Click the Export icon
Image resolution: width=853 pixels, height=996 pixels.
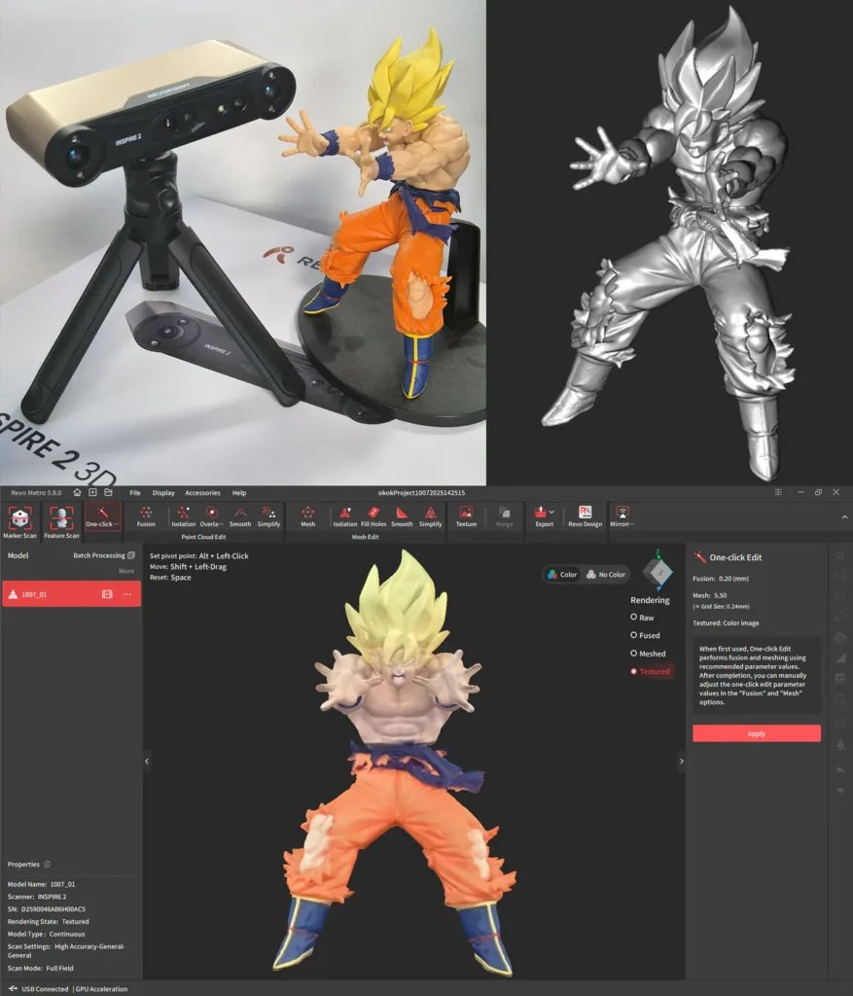[541, 512]
